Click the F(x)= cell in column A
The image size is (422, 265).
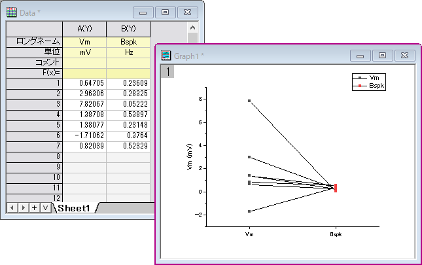pyautogui.click(x=84, y=73)
